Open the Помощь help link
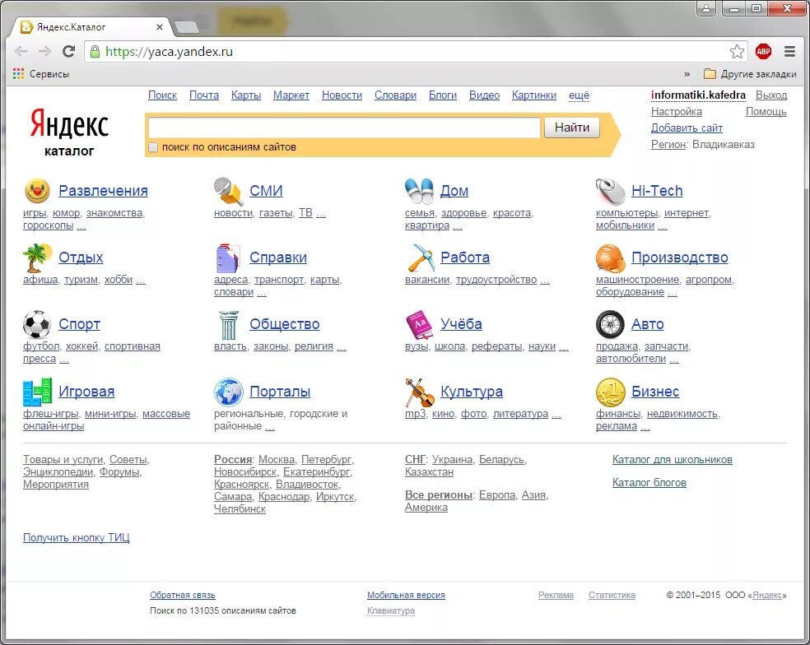Viewport: 810px width, 645px height. pos(766,112)
